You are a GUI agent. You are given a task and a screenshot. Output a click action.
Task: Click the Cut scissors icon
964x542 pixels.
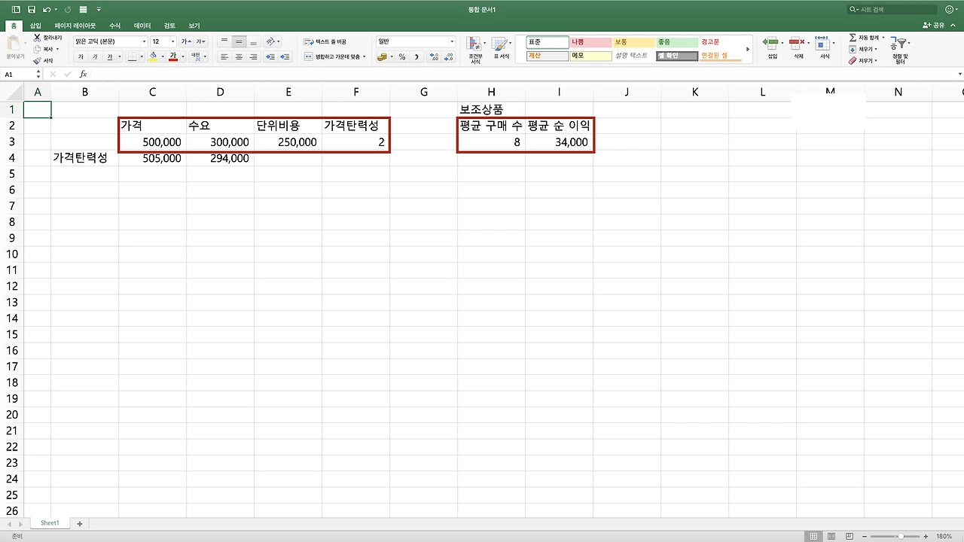click(x=37, y=37)
